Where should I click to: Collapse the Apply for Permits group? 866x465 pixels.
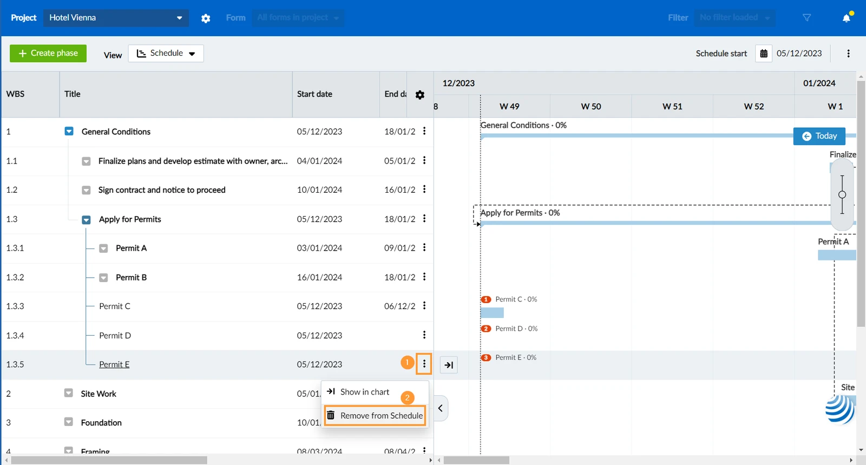[86, 220]
